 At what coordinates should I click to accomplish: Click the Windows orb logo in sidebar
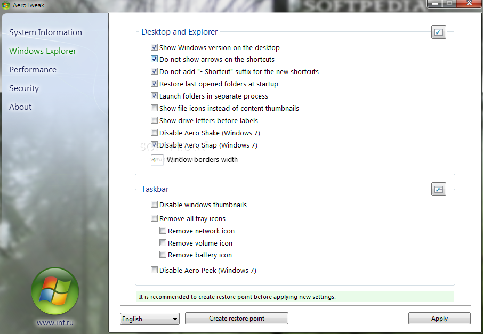coord(55,291)
